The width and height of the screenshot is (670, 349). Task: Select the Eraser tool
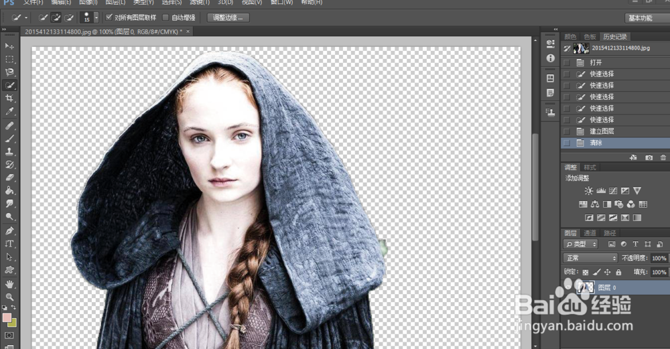pos(9,178)
